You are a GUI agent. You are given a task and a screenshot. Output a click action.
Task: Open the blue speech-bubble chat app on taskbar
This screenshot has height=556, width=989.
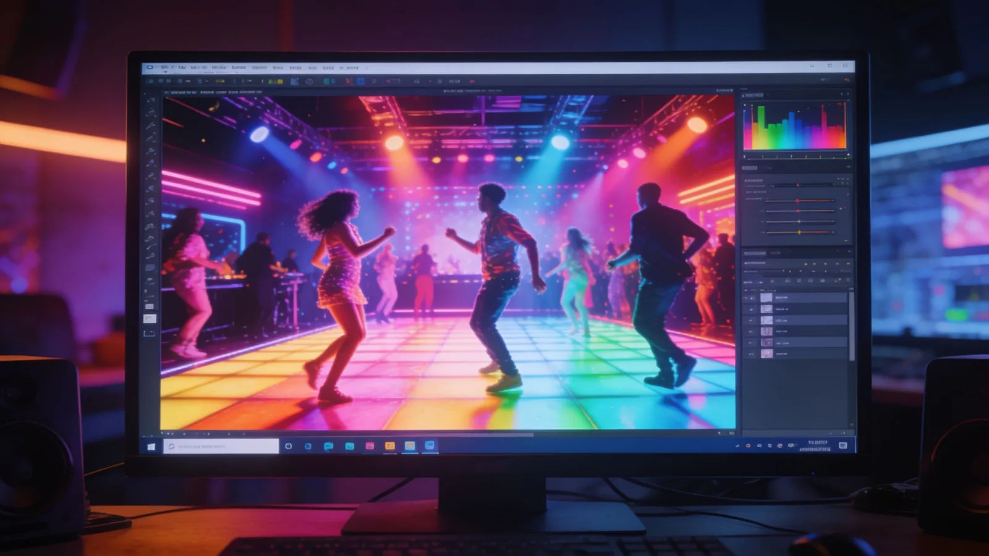(329, 446)
